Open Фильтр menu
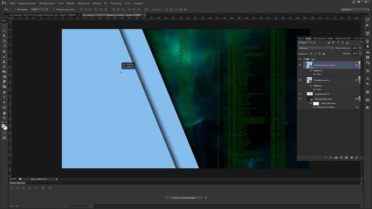The width and height of the screenshot is (372, 209). [x=97, y=3]
